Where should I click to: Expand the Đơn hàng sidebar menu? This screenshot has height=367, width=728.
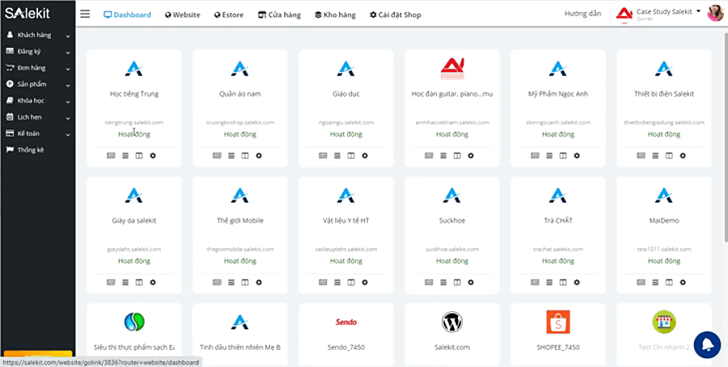click(x=37, y=68)
